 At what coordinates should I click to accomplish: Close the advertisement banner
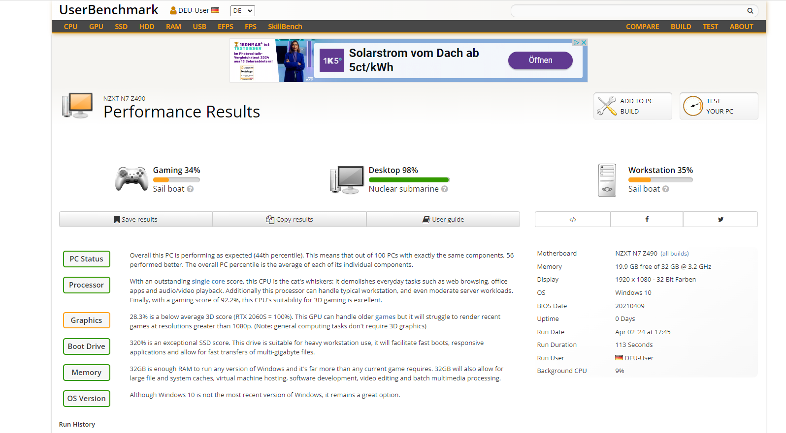[x=584, y=43]
